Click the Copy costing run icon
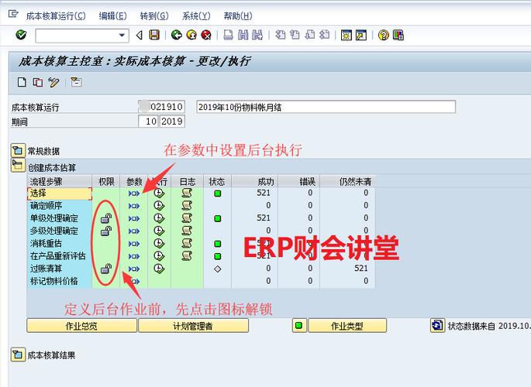The image size is (531, 387). (x=37, y=82)
